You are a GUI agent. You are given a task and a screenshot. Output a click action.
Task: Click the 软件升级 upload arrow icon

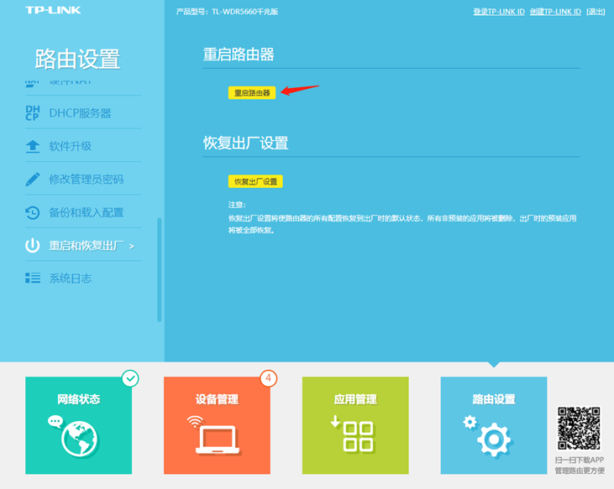pyautogui.click(x=33, y=146)
